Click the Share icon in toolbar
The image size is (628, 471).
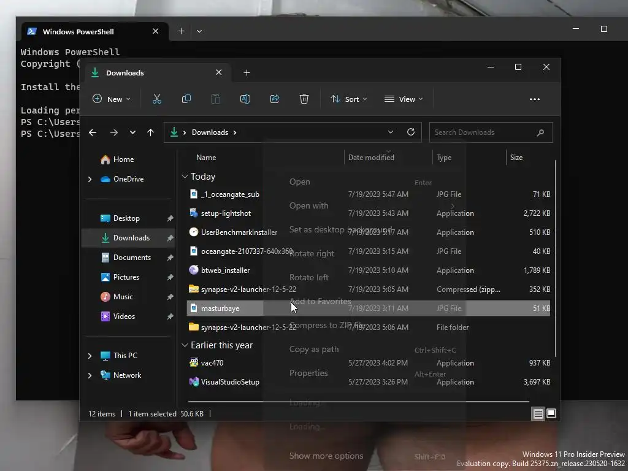(275, 99)
